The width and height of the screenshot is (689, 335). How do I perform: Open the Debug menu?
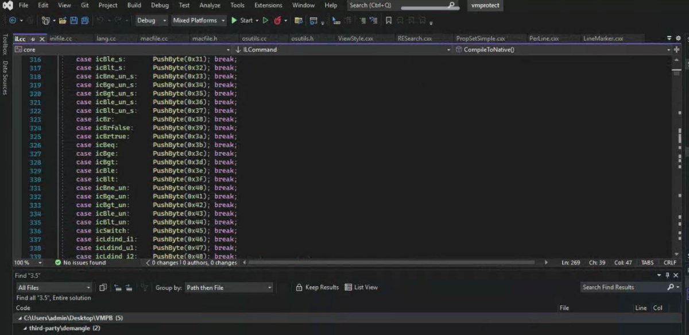point(160,5)
